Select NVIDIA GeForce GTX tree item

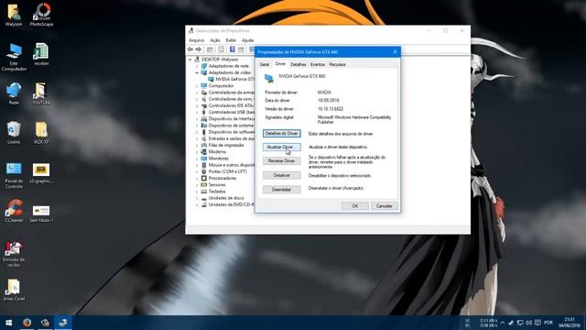231,80
